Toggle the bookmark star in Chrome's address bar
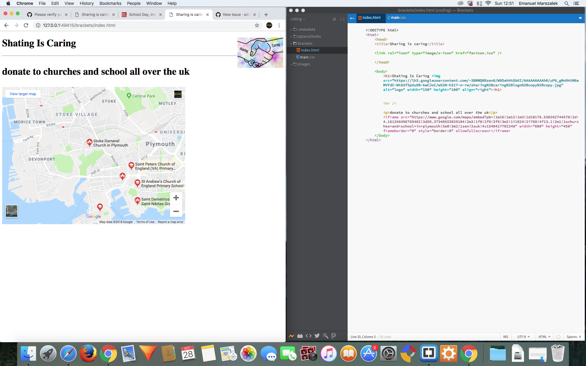 pyautogui.click(x=257, y=26)
